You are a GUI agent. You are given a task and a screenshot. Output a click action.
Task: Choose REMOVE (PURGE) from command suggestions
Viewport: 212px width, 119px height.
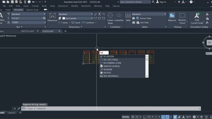click(x=122, y=66)
